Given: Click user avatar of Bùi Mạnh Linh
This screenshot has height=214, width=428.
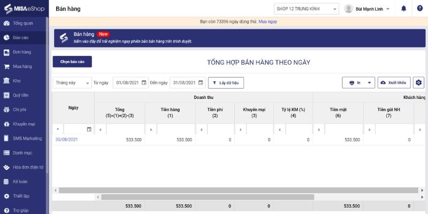Looking at the screenshot, I should (x=349, y=9).
